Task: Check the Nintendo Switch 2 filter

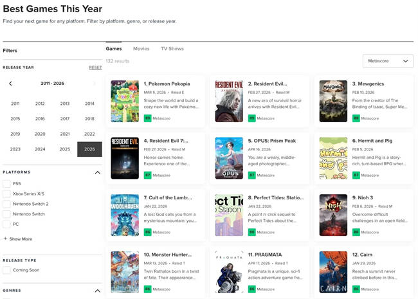Action: 6,204
